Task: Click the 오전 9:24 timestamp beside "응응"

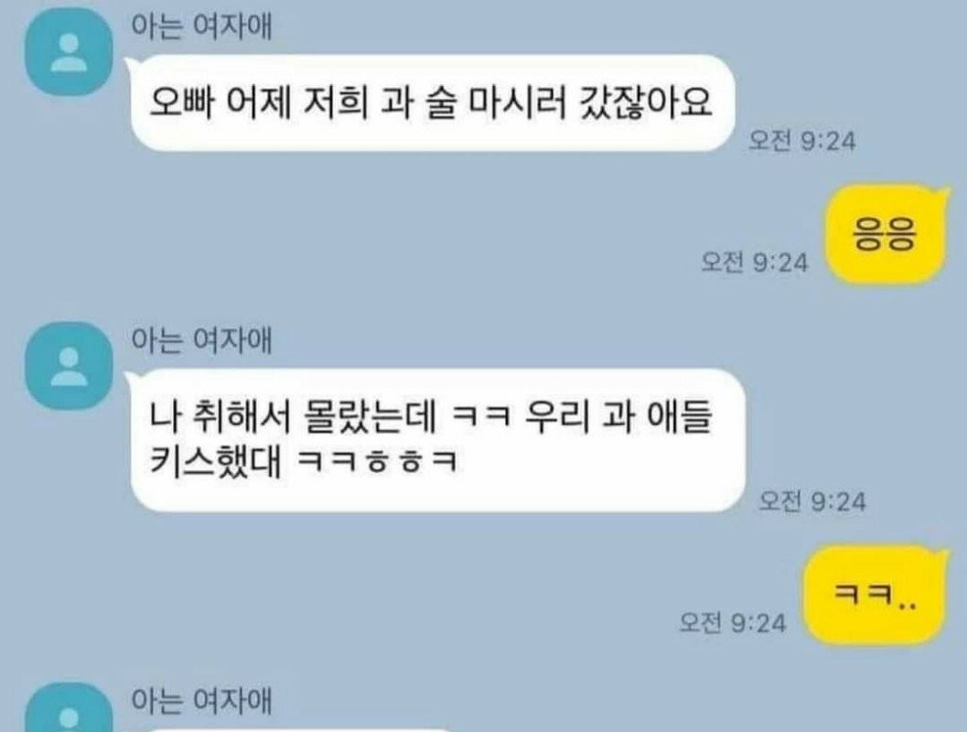Action: [x=754, y=262]
